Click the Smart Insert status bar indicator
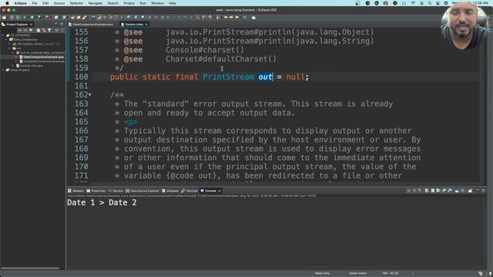The image size is (493, 277). pyautogui.click(x=357, y=273)
